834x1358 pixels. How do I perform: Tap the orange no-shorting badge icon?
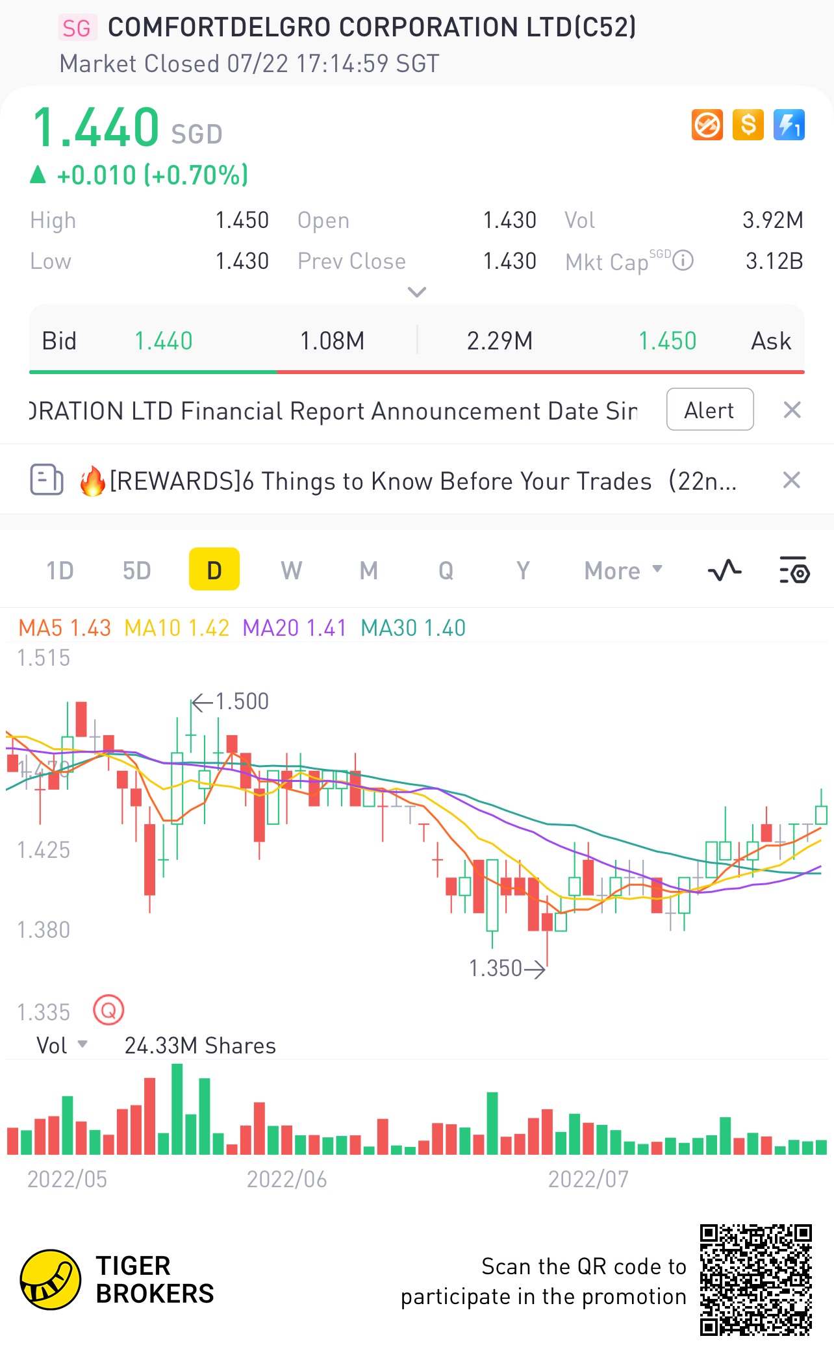pyautogui.click(x=707, y=125)
